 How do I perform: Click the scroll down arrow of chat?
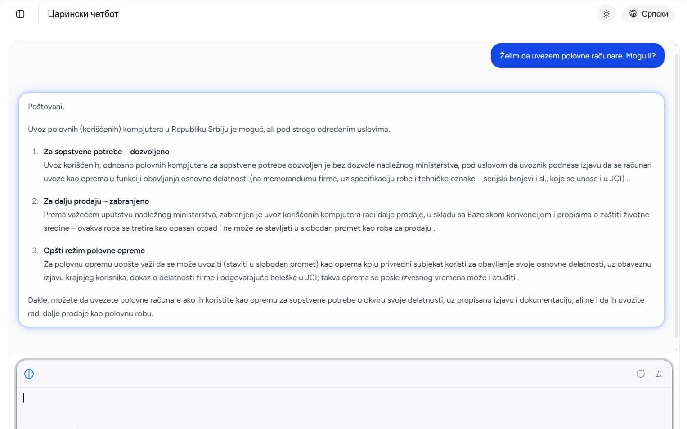(676, 349)
